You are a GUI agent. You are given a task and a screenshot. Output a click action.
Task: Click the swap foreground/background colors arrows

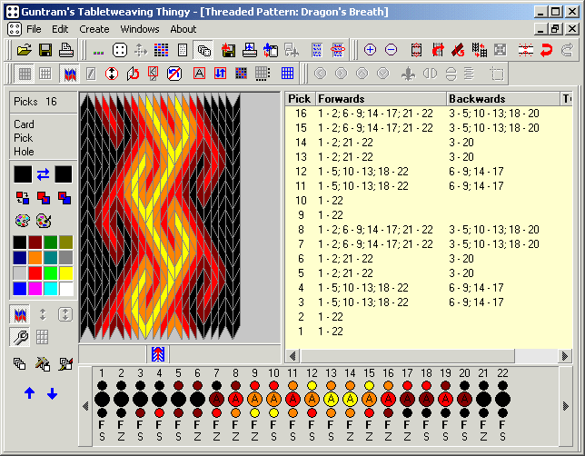(43, 173)
